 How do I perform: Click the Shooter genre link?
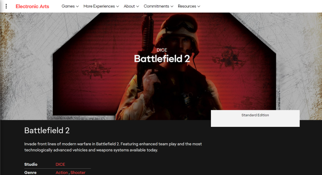coord(78,172)
